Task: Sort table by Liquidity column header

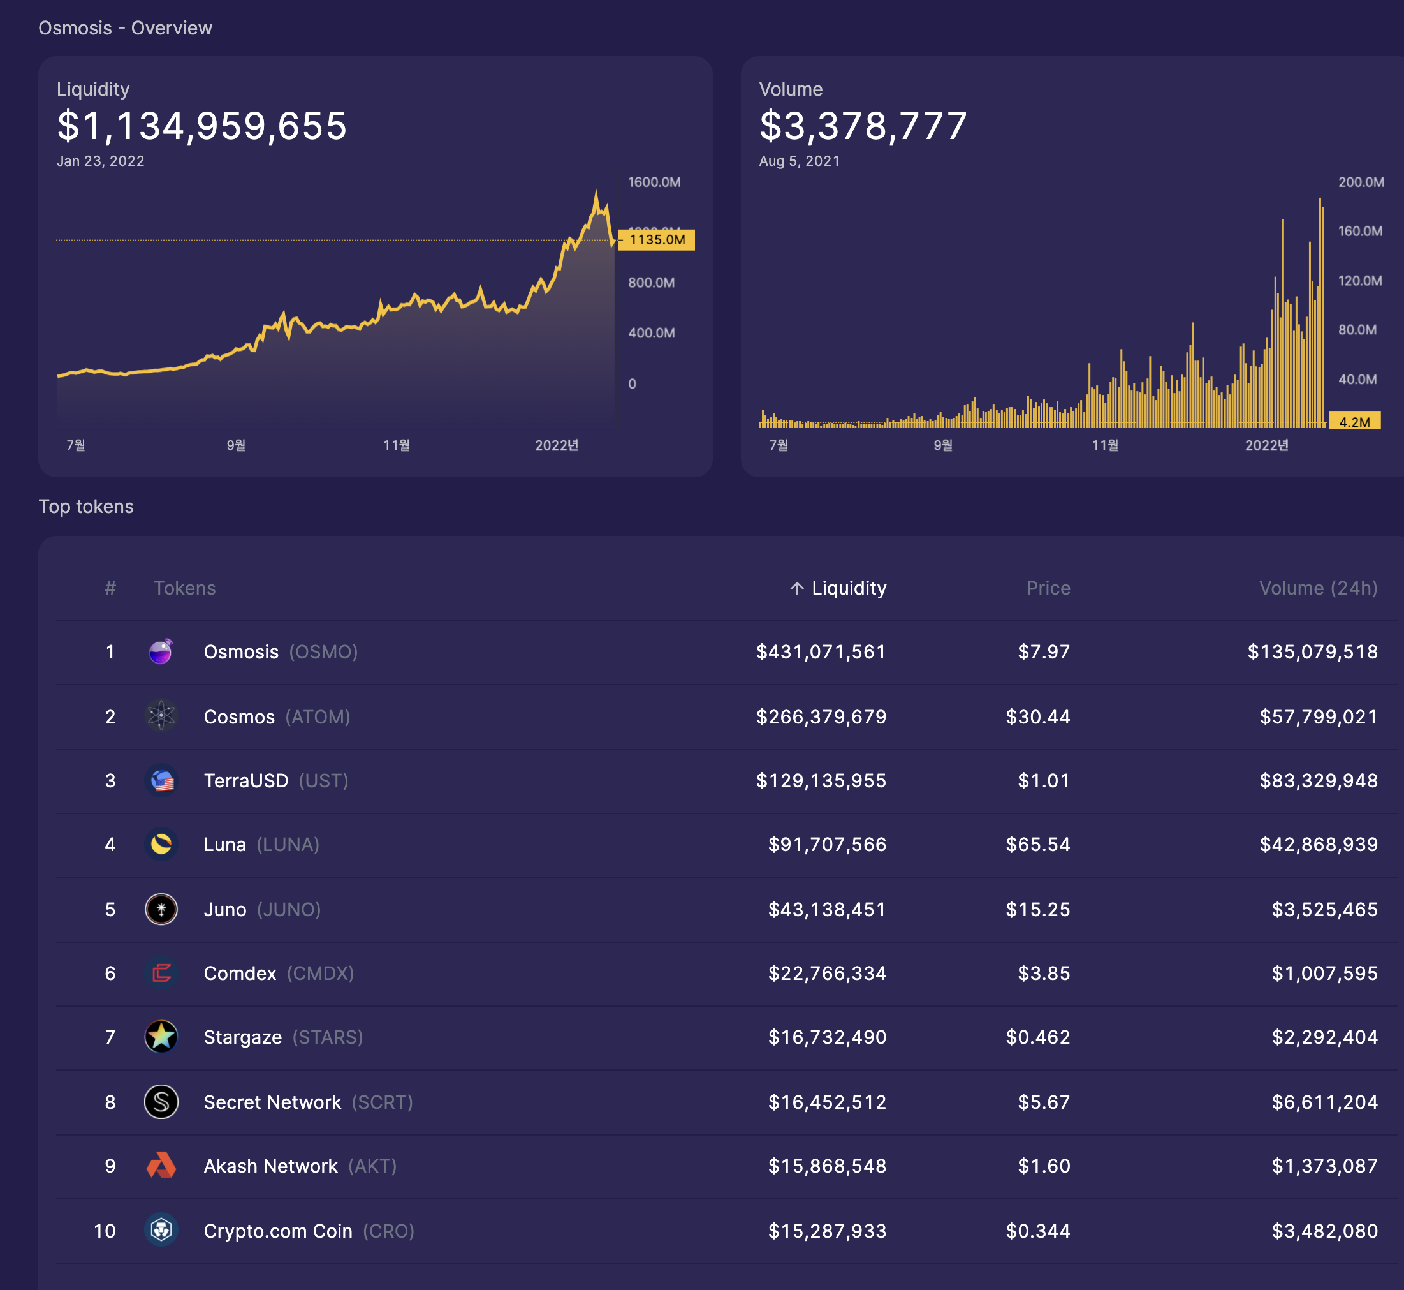Action: (x=848, y=588)
